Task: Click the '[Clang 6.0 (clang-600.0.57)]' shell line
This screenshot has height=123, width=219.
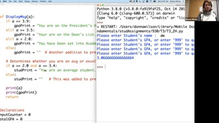Action: tap(136, 13)
